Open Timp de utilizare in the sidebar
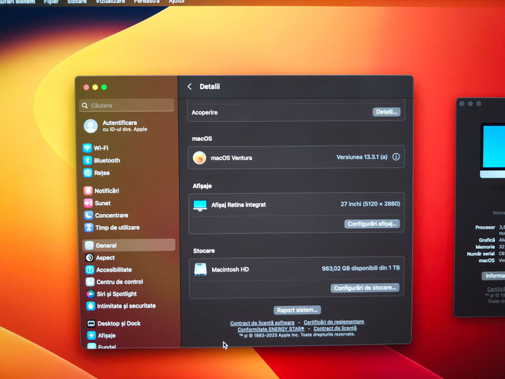This screenshot has width=505, height=379. tap(112, 227)
